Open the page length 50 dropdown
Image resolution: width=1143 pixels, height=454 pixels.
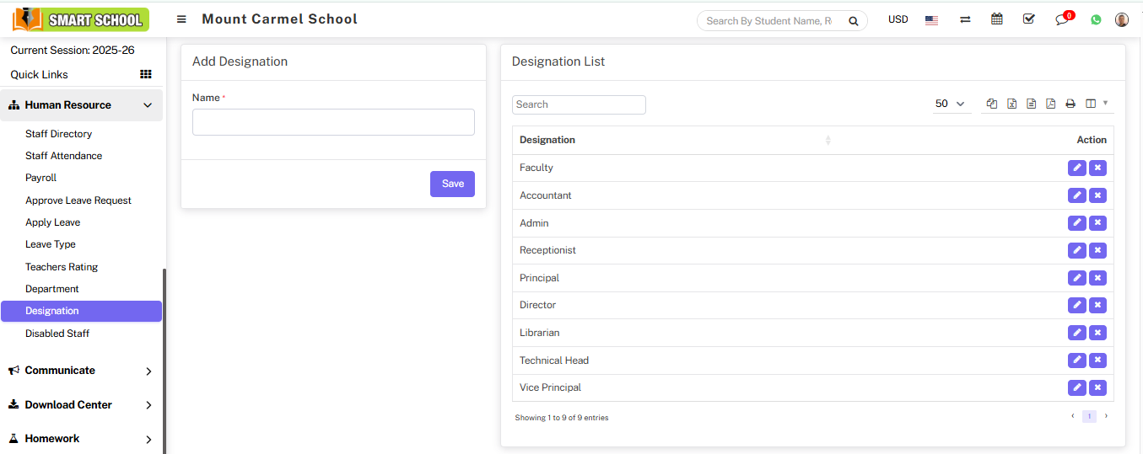[950, 104]
